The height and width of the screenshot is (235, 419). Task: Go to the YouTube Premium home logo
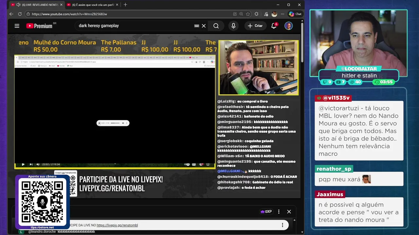(x=39, y=26)
